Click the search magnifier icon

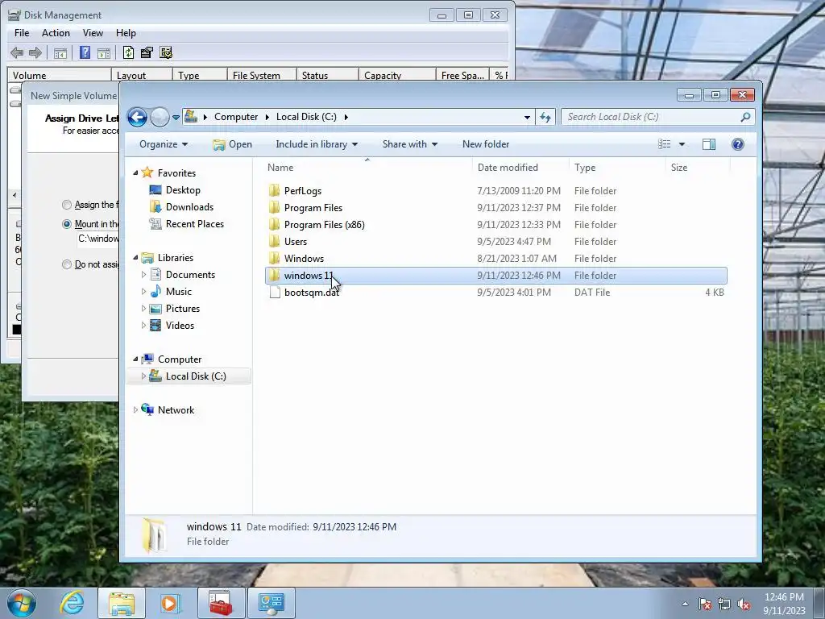pos(745,117)
